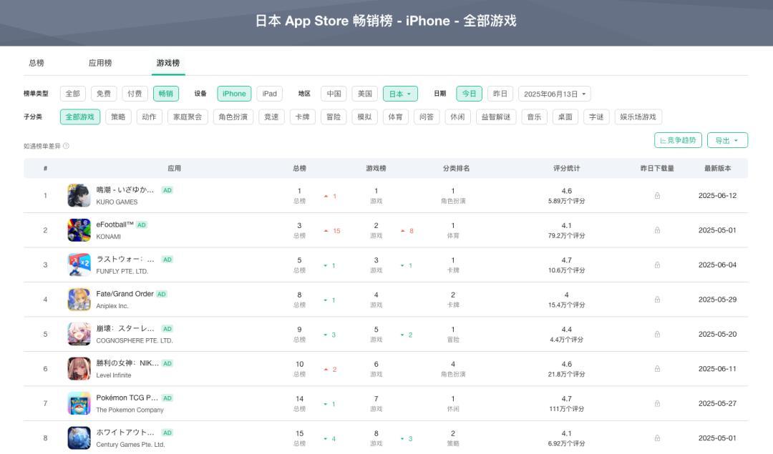Expand the 导出 export dropdown

pyautogui.click(x=727, y=140)
